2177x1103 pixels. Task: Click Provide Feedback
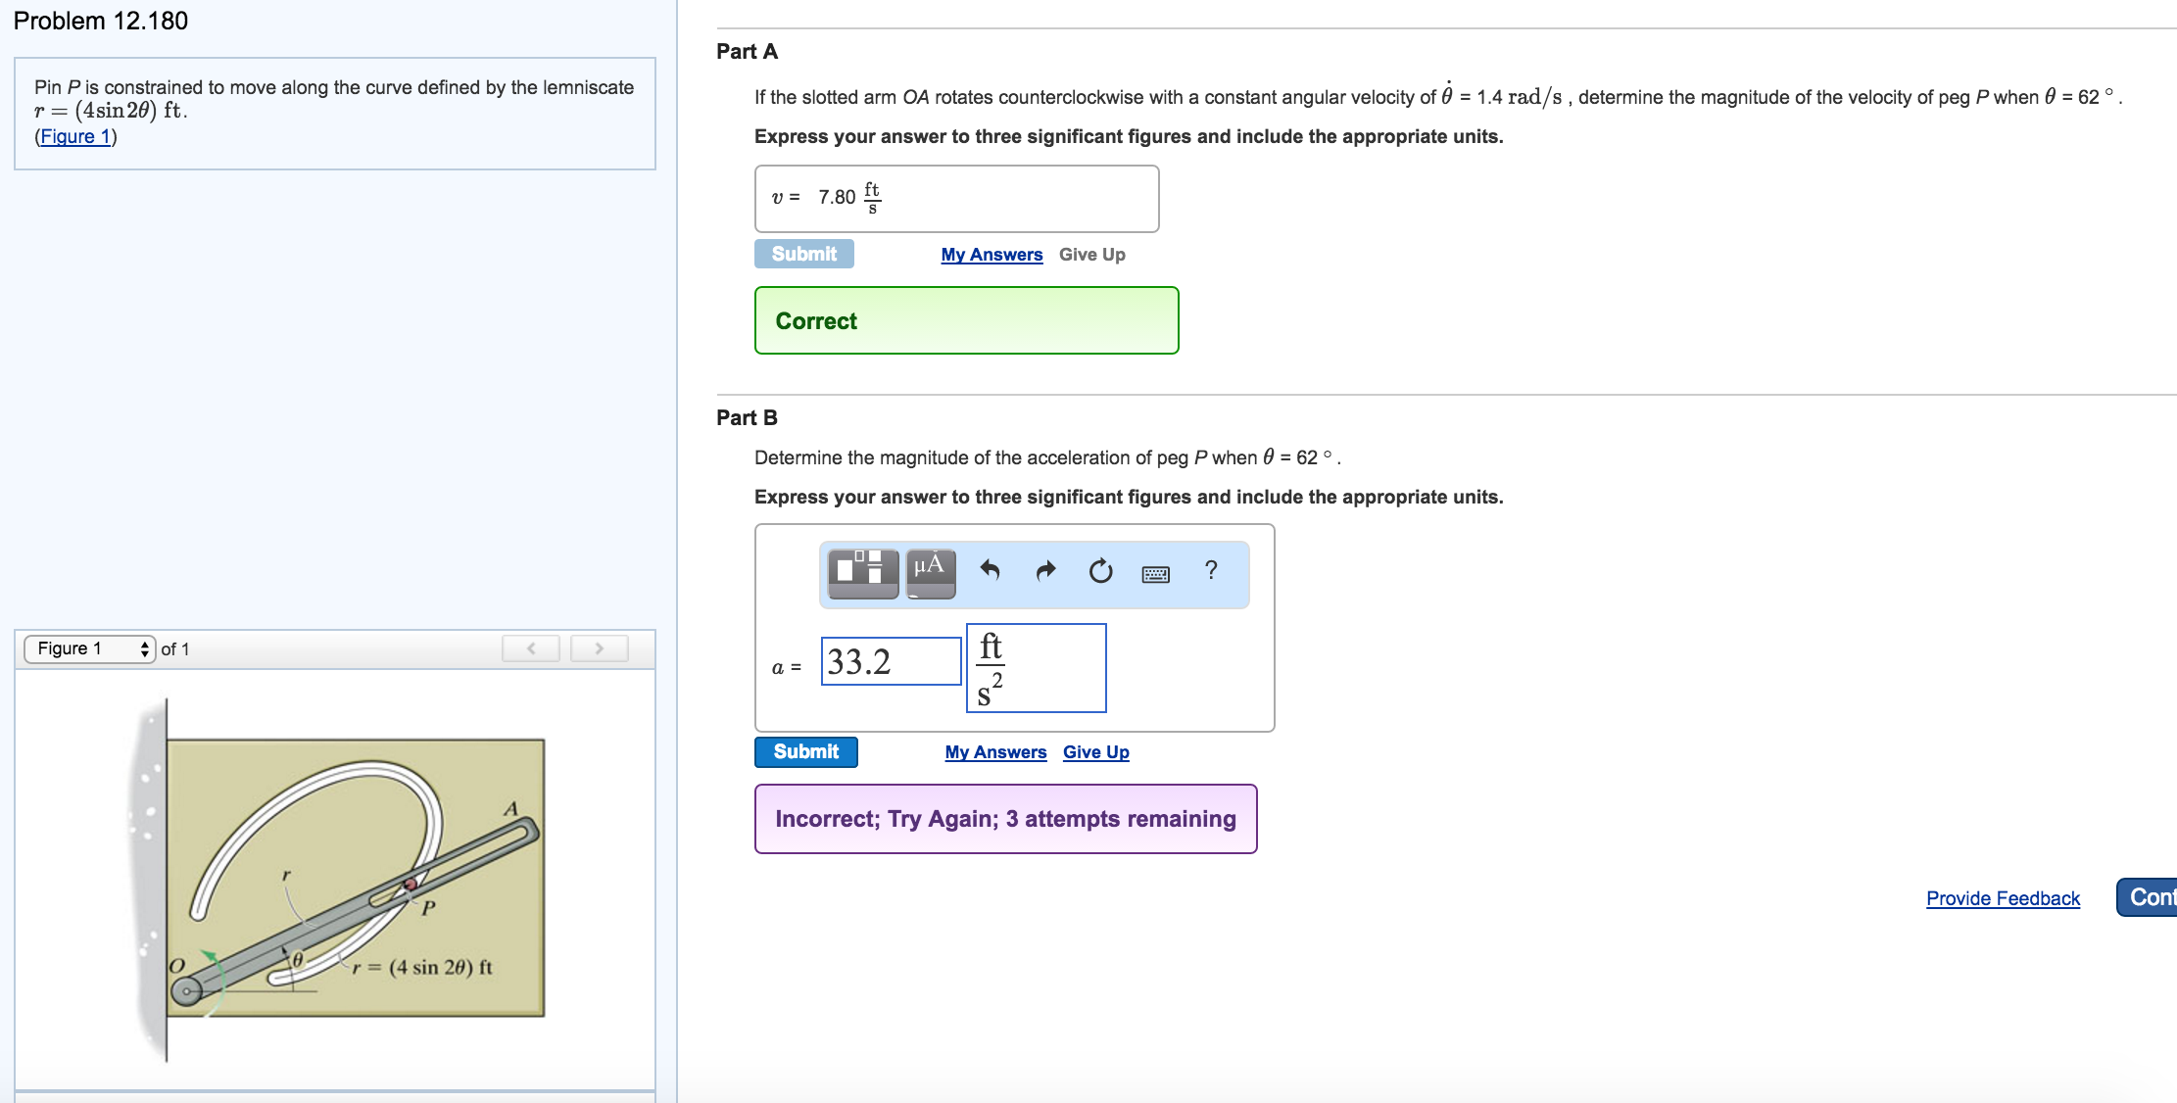click(2004, 898)
